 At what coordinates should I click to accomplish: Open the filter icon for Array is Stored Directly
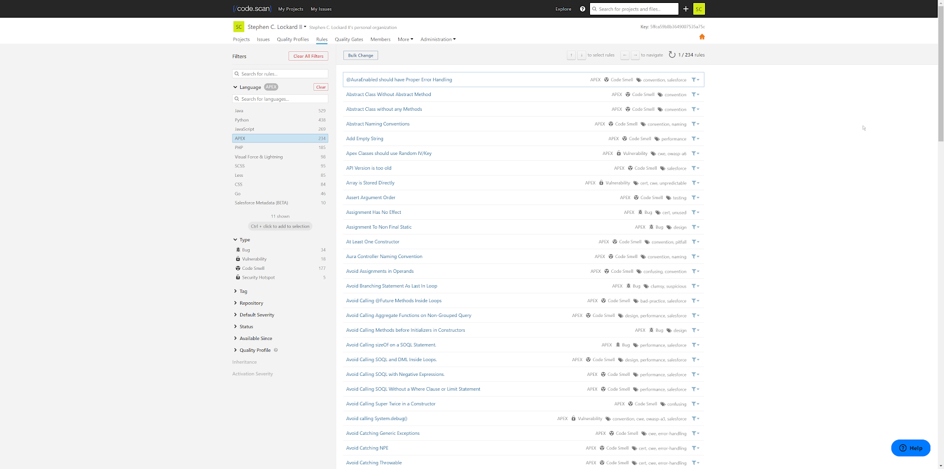click(696, 183)
